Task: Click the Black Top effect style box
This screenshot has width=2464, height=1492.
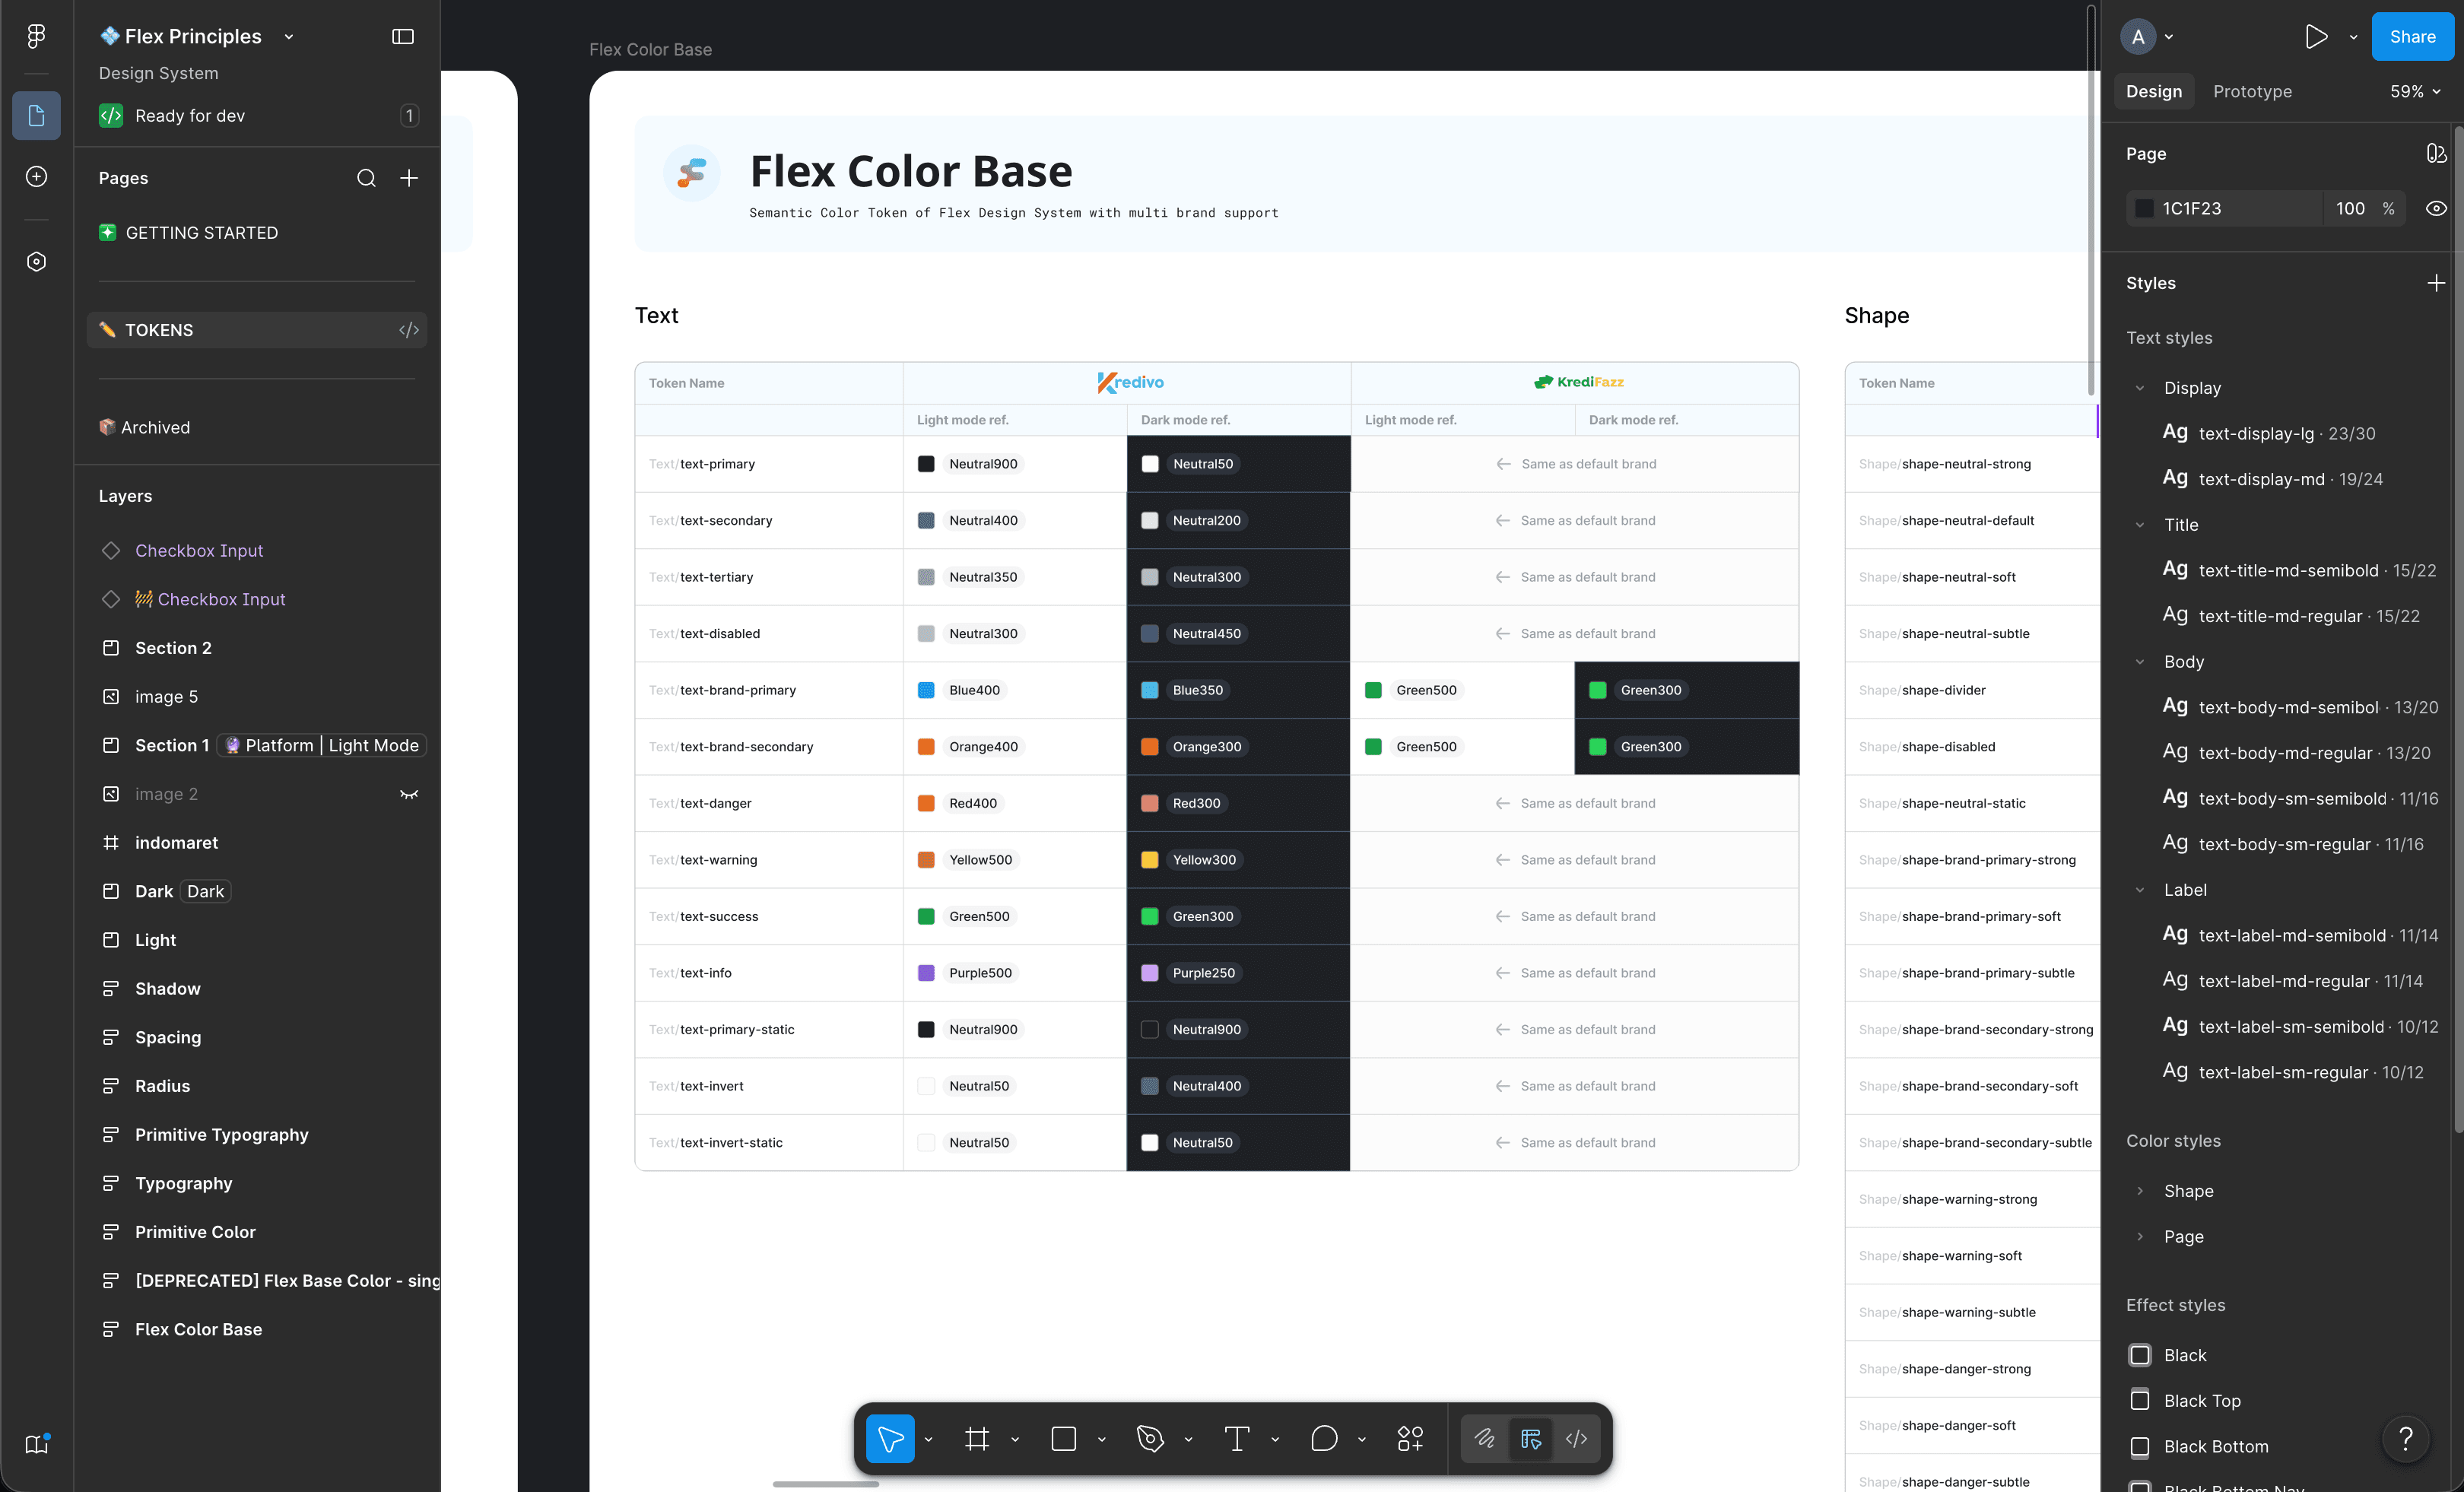Action: point(2140,1400)
